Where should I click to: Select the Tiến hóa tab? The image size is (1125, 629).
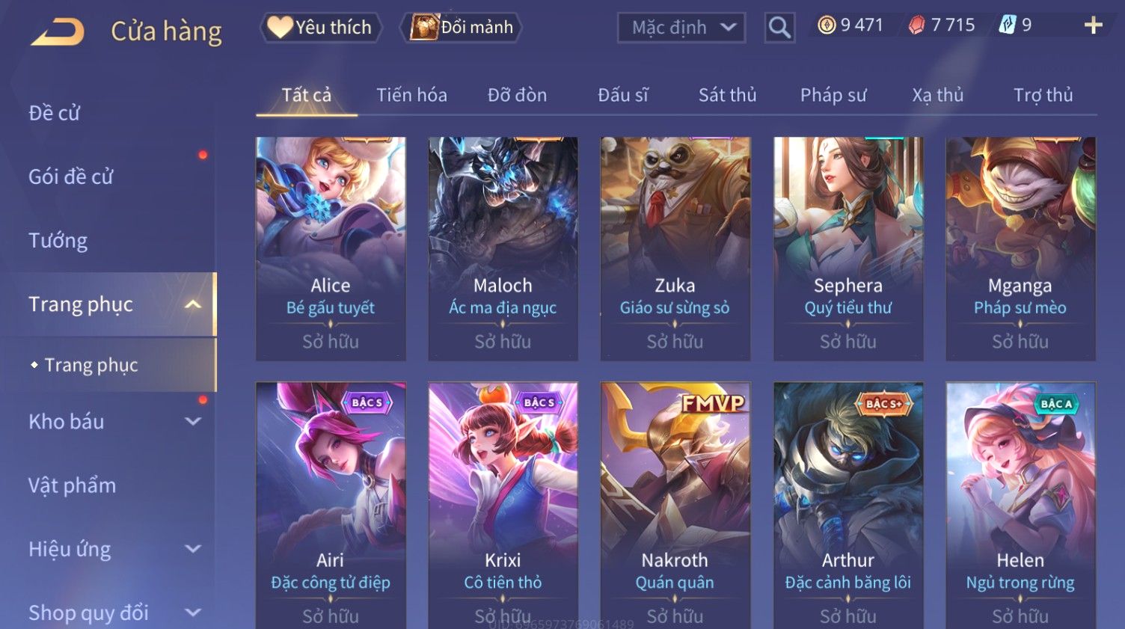411,95
